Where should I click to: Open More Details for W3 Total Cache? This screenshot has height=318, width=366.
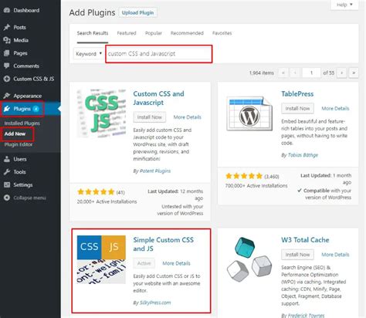coord(335,255)
